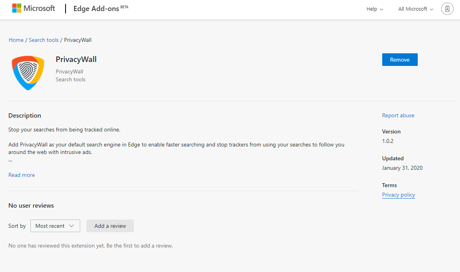Remove the PrivacyWall extension

pyautogui.click(x=400, y=60)
